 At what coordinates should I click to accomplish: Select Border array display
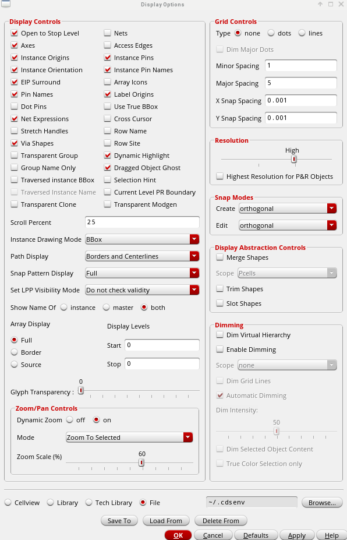click(x=14, y=352)
